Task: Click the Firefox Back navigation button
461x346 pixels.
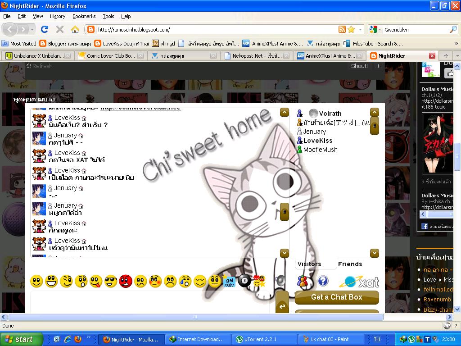Action: click(x=10, y=29)
